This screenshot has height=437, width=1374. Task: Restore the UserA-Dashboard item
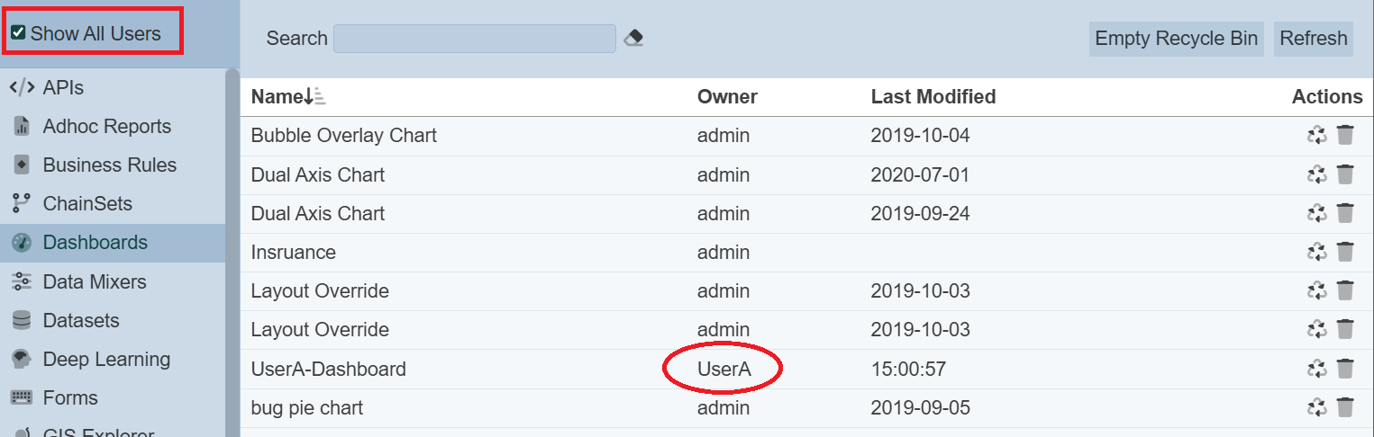point(1316,369)
